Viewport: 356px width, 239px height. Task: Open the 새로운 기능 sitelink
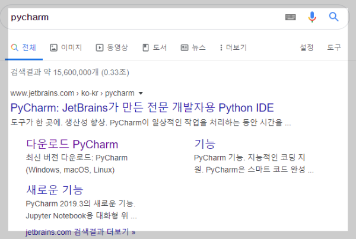tap(55, 190)
